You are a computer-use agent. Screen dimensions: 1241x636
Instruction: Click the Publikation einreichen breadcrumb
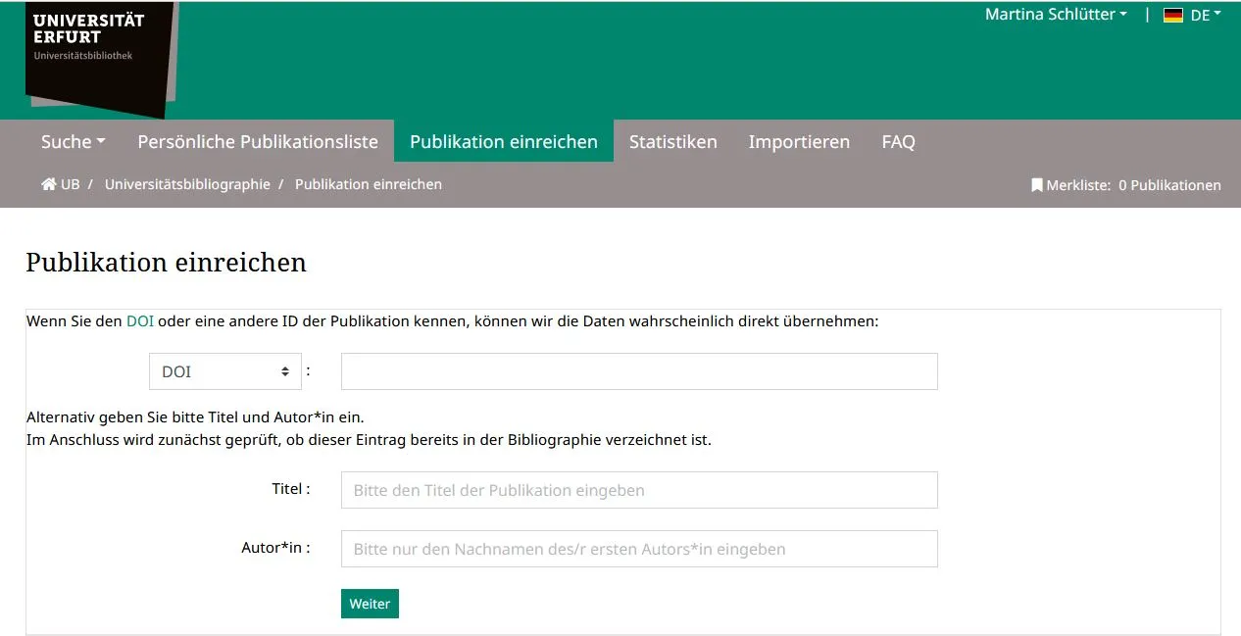click(x=368, y=184)
